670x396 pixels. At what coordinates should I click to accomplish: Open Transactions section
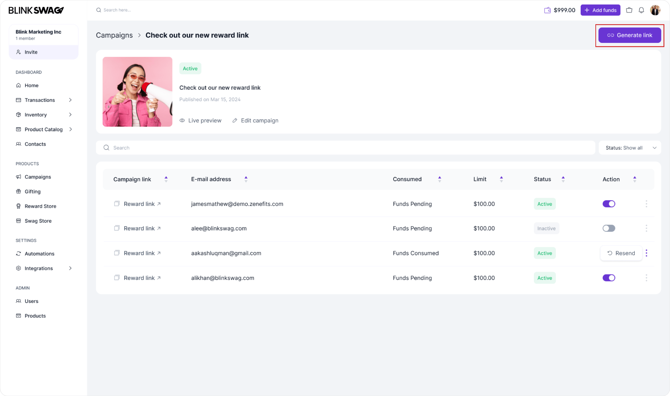coord(40,100)
